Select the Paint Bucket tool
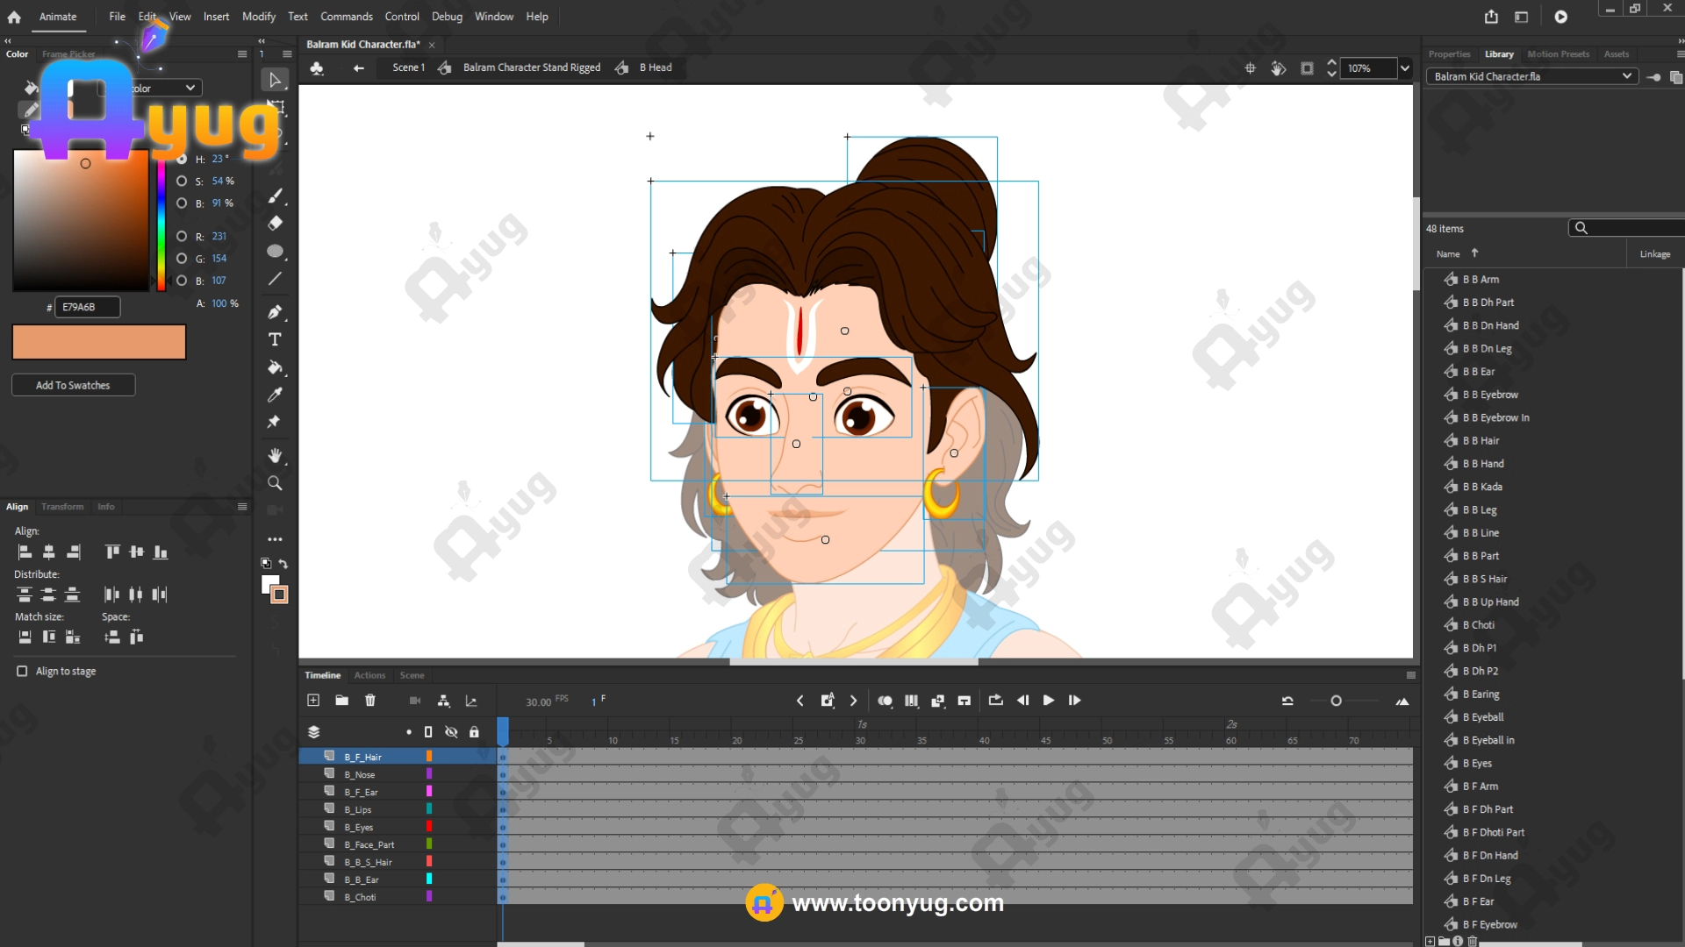The image size is (1685, 947). 275,367
